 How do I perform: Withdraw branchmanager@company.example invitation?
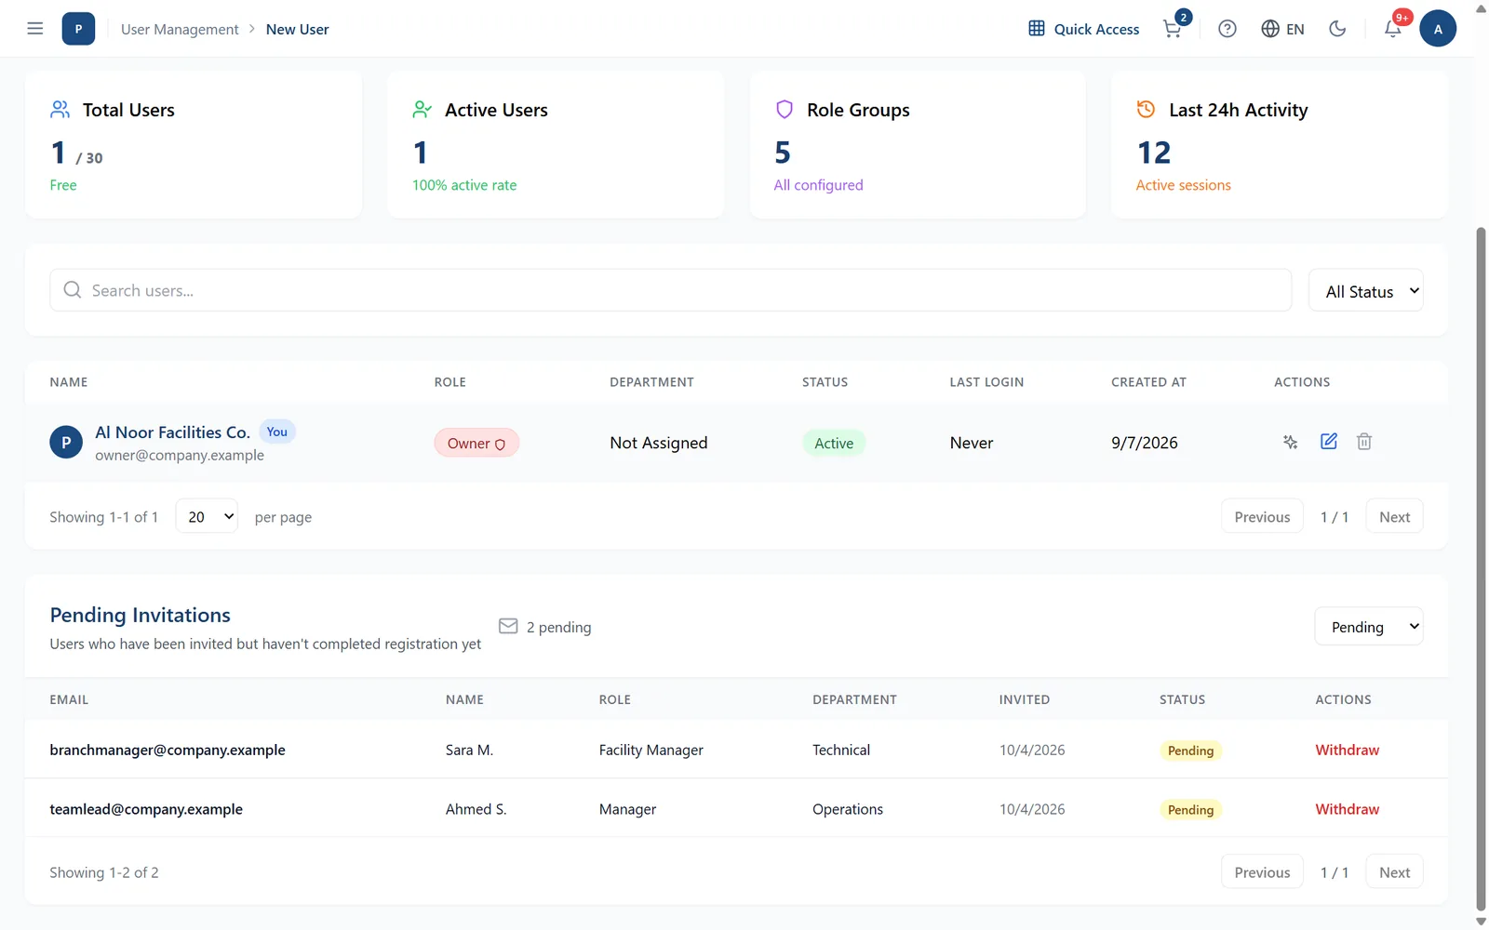tap(1347, 750)
